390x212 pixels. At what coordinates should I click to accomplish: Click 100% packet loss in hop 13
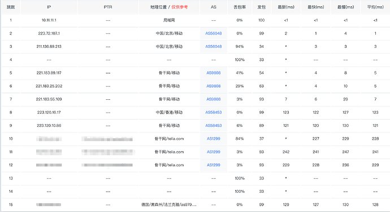coord(240,178)
